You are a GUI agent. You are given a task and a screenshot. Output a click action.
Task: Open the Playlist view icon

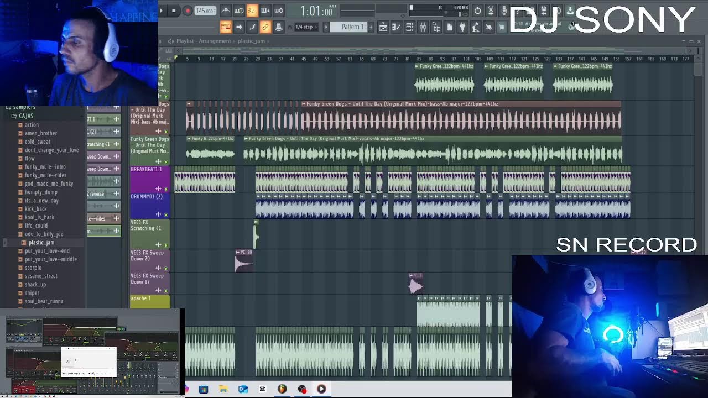click(383, 27)
